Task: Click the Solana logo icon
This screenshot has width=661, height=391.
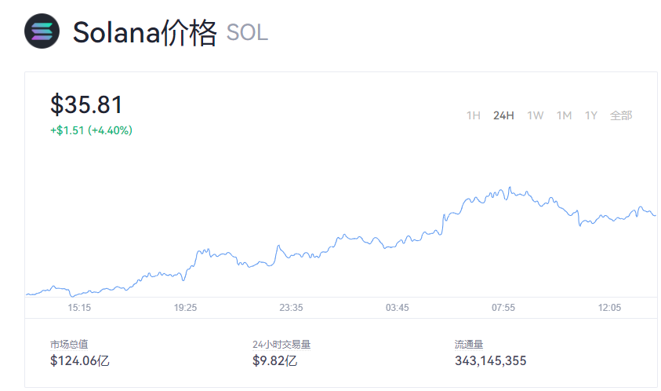Action: pyautogui.click(x=42, y=31)
